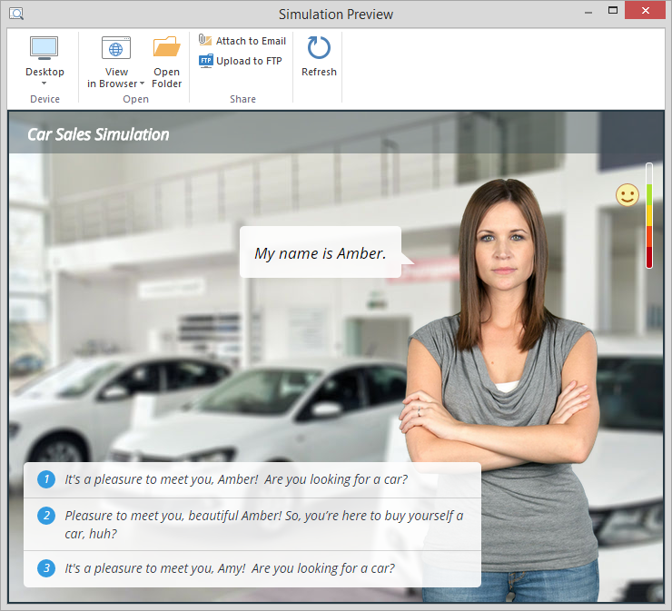
Task: Click the vertical mood meter bar
Action: click(x=649, y=216)
